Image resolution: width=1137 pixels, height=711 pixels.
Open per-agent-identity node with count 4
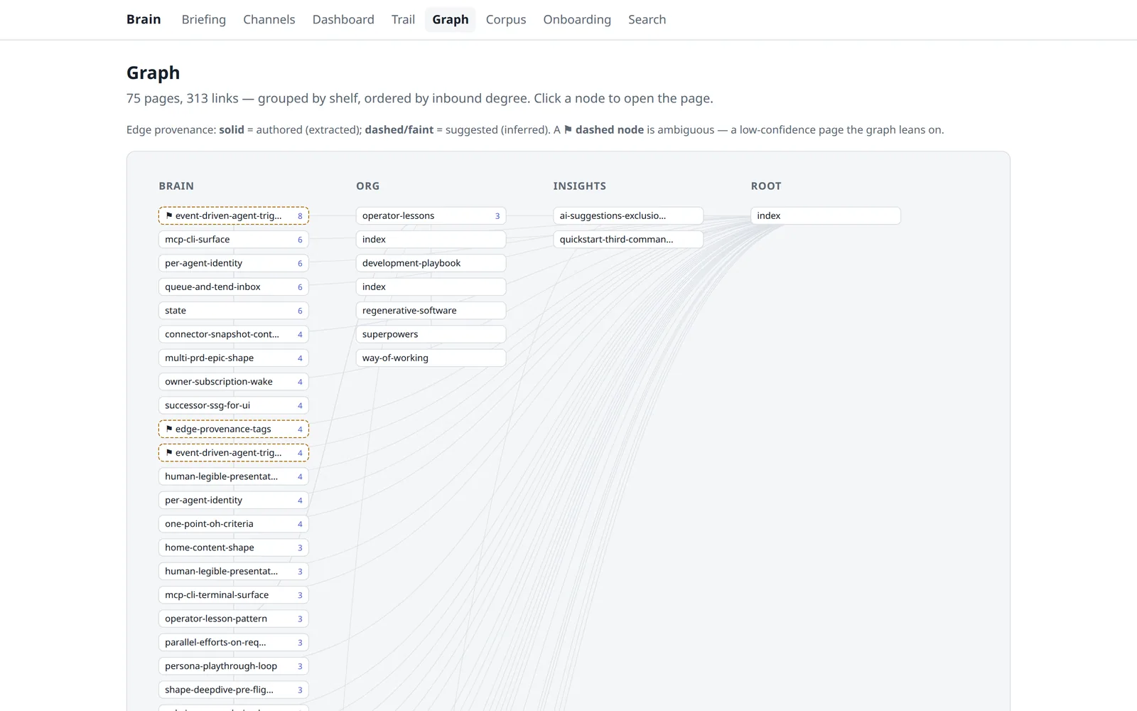coord(234,500)
